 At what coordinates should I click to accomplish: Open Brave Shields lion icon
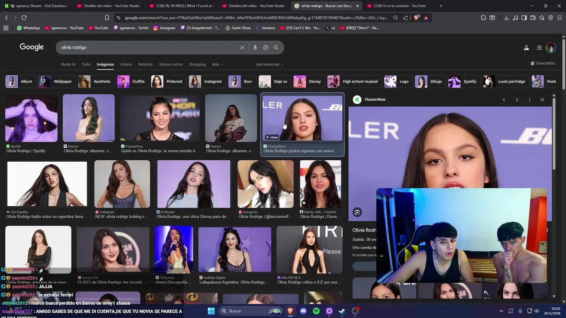[417, 18]
